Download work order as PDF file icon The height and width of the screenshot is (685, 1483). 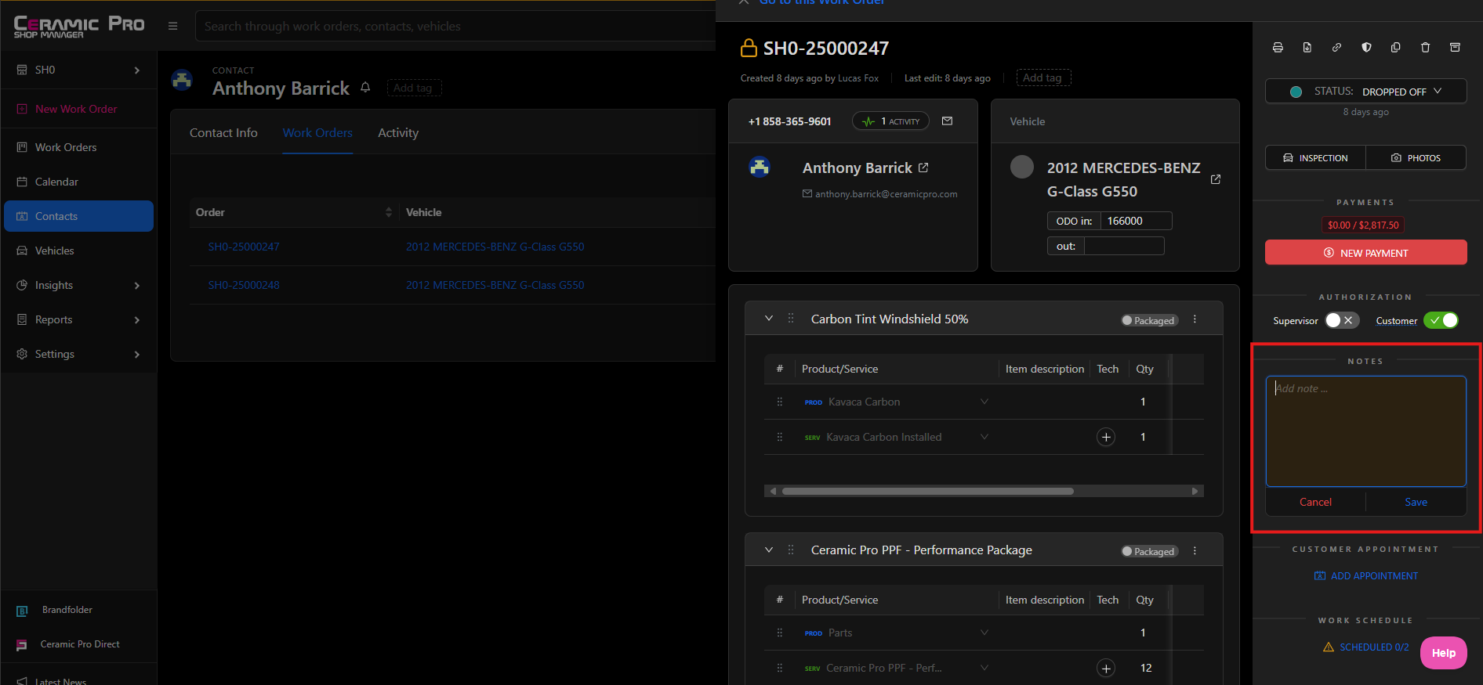pos(1307,48)
